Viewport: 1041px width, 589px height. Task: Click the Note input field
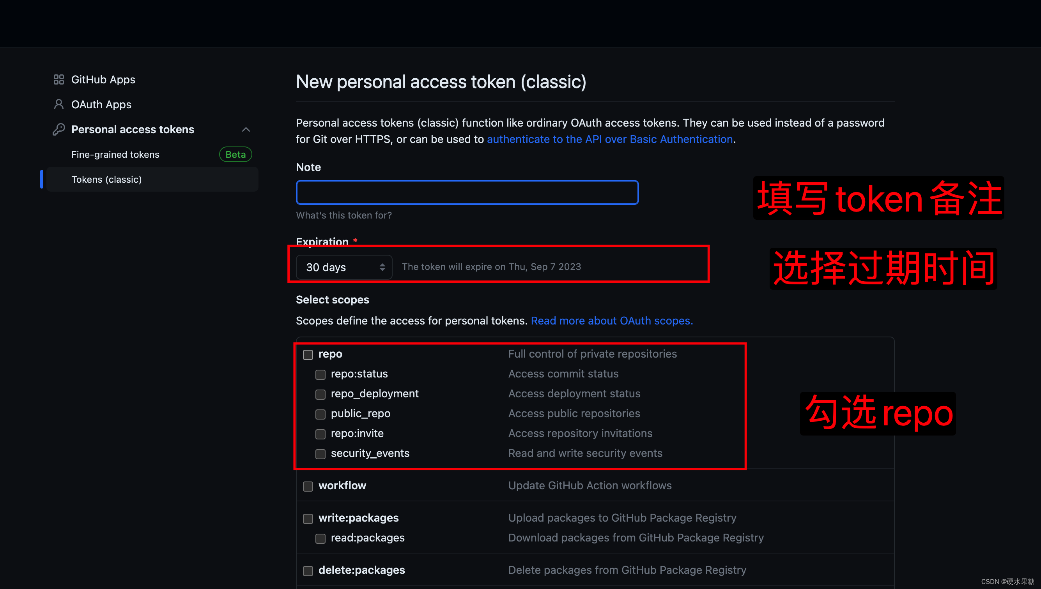pyautogui.click(x=467, y=192)
